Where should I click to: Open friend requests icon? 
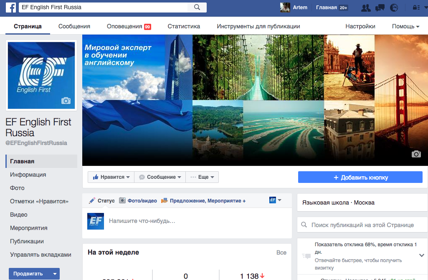coord(366,7)
